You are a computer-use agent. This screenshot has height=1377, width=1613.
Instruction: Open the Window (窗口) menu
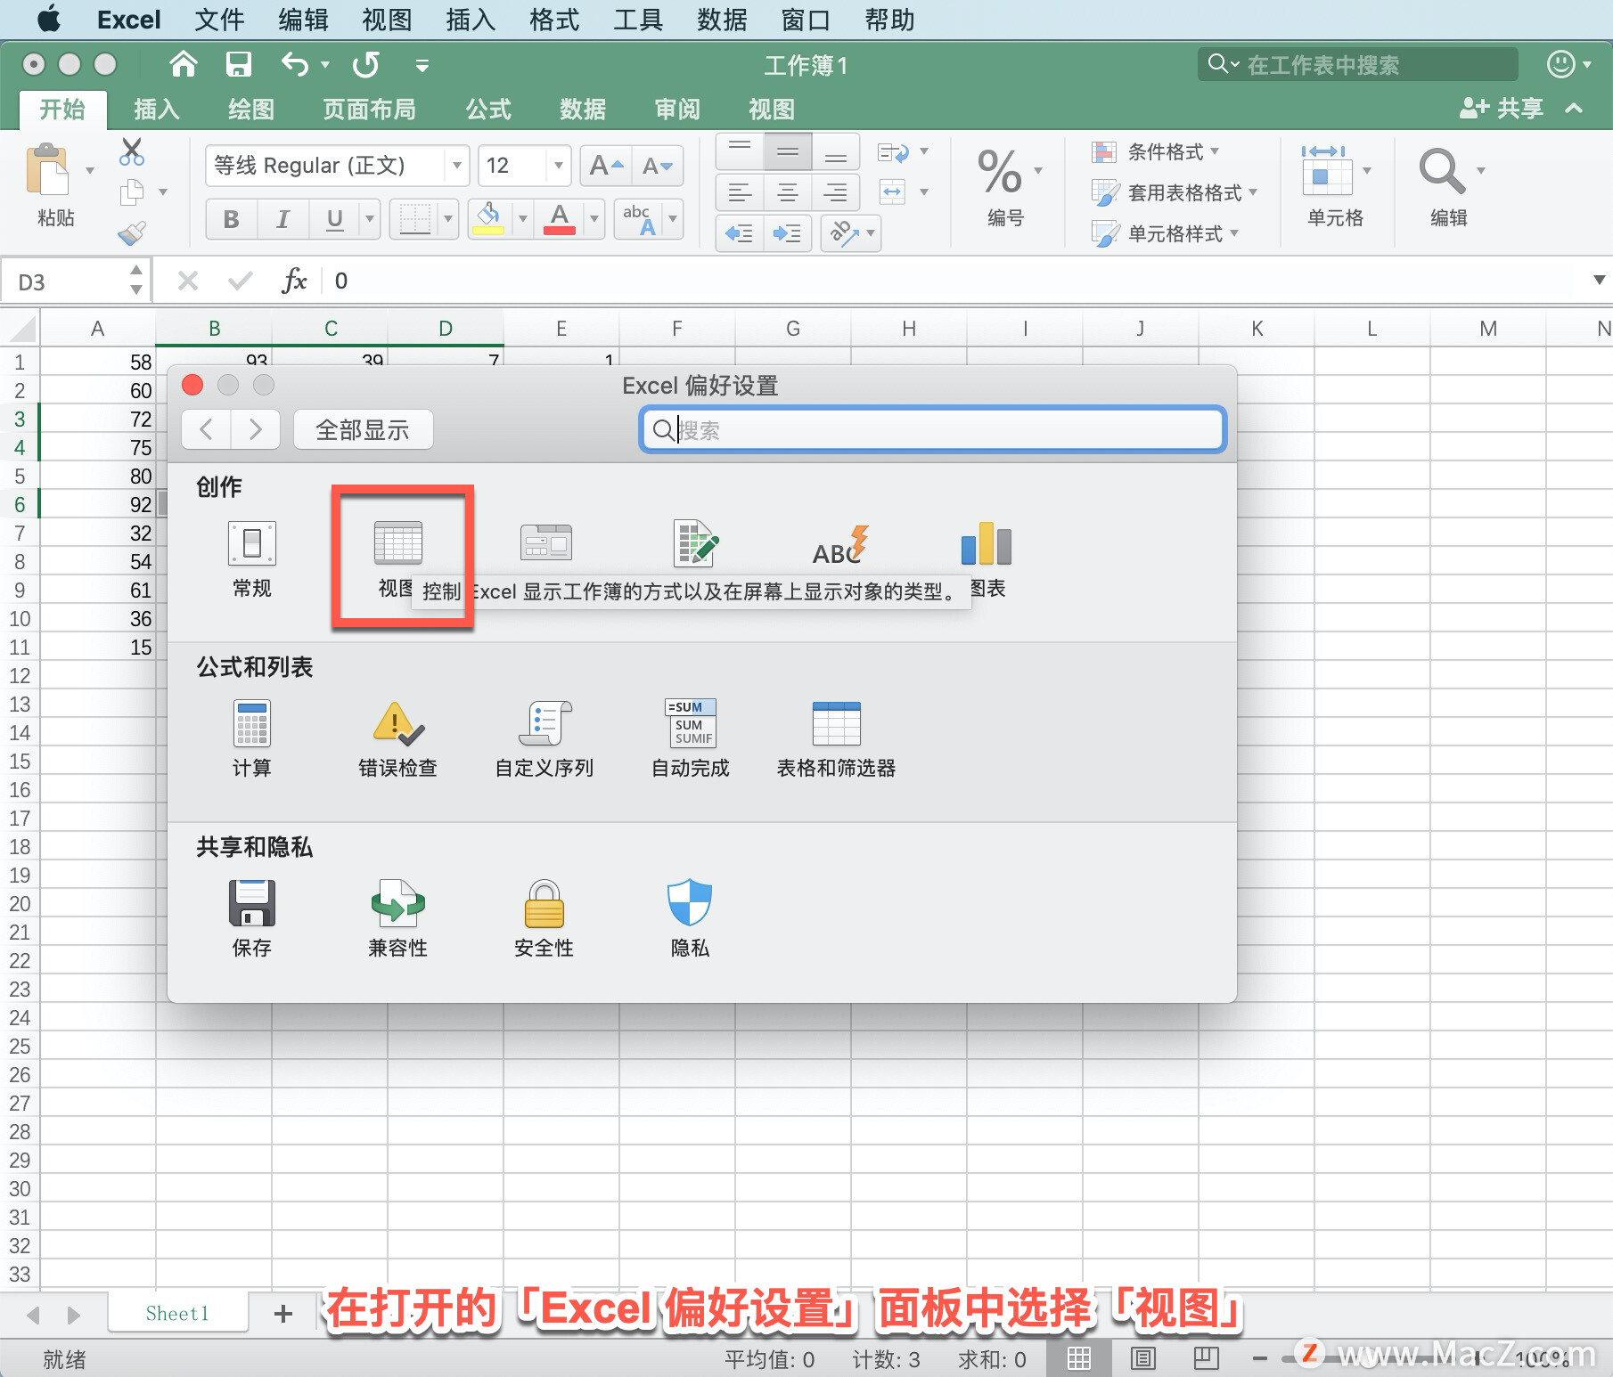806,20
